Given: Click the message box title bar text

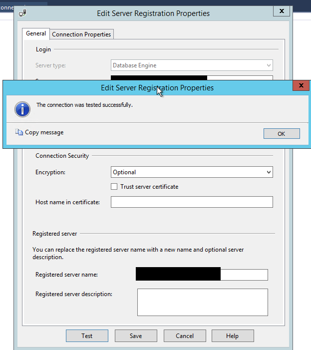Looking at the screenshot, I should point(157,87).
